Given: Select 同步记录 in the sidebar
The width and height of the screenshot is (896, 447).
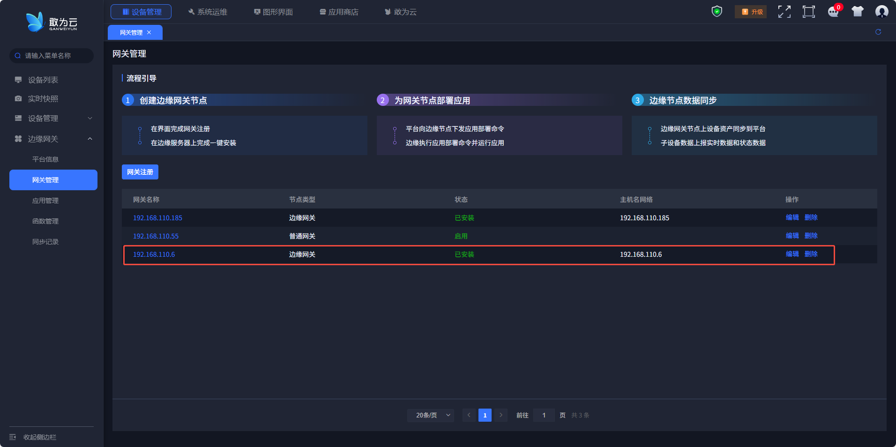Looking at the screenshot, I should click(45, 242).
